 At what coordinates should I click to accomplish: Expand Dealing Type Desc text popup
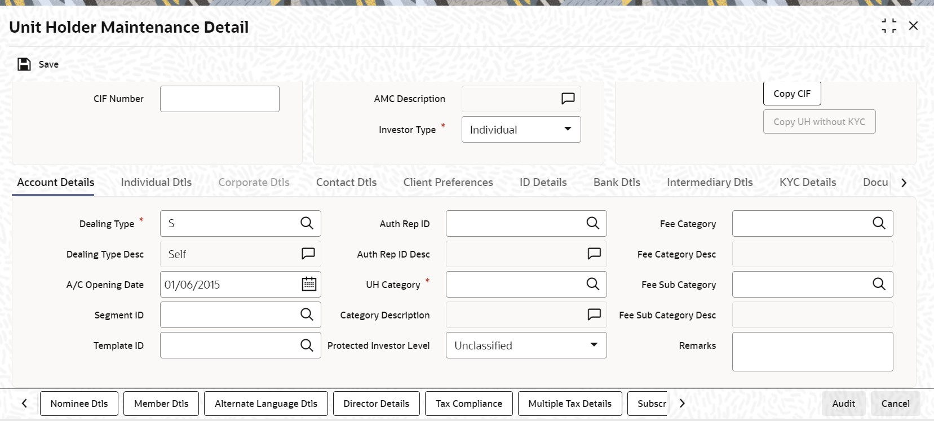(308, 254)
